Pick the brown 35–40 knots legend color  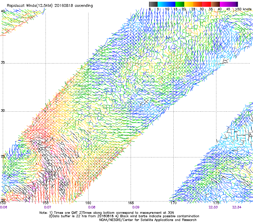215,4
